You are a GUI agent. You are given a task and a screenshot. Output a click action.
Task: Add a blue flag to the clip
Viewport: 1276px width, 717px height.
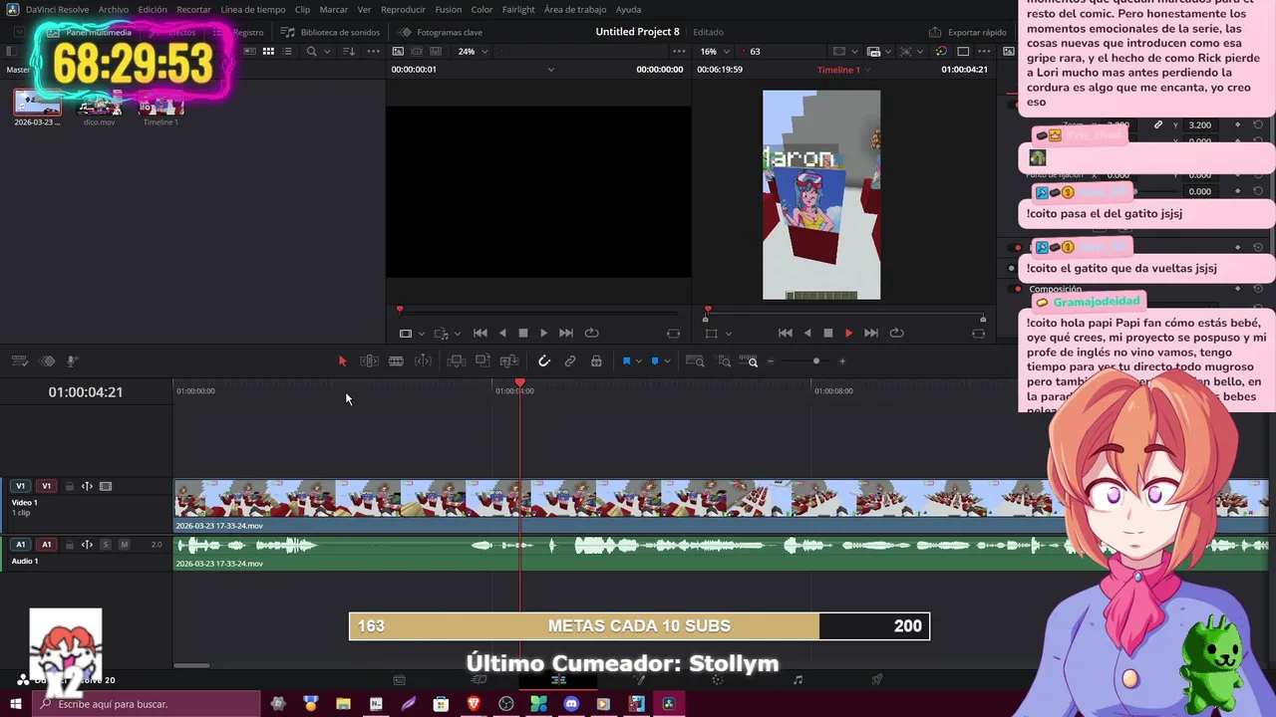[x=626, y=361]
